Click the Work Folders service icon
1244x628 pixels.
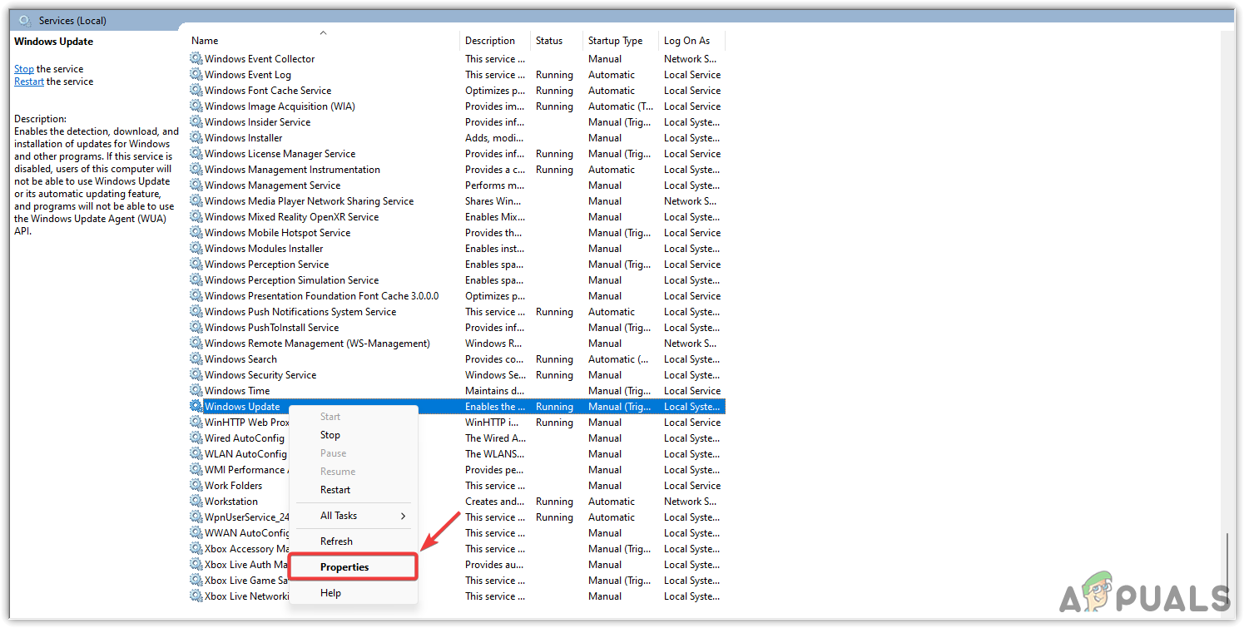tap(196, 486)
